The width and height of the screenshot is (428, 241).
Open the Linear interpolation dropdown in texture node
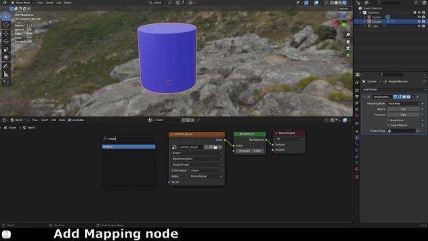click(x=197, y=153)
